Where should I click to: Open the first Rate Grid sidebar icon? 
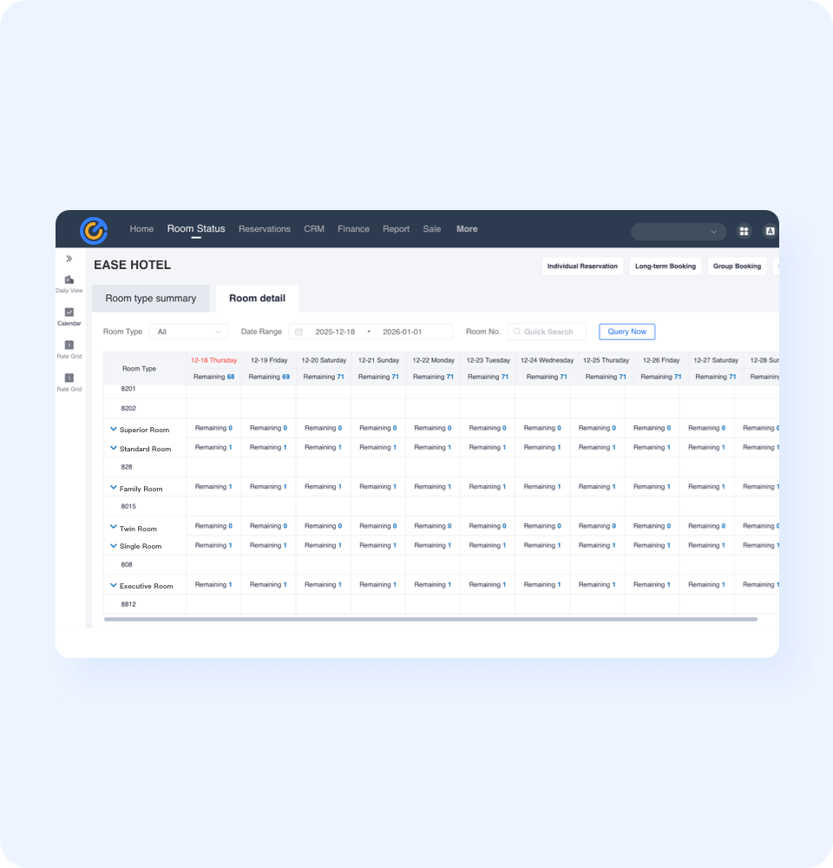tap(69, 345)
